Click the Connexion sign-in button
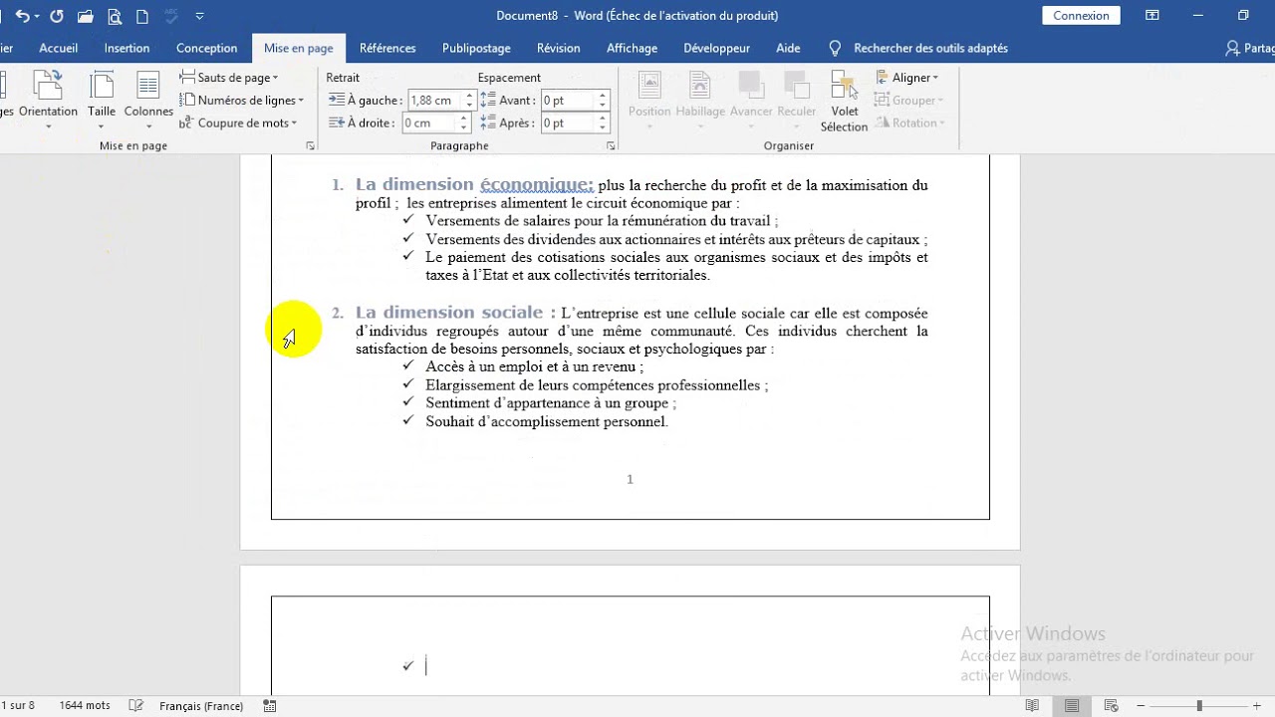 click(x=1081, y=16)
